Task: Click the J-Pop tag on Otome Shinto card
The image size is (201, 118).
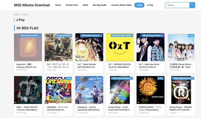Action: coord(191,36)
